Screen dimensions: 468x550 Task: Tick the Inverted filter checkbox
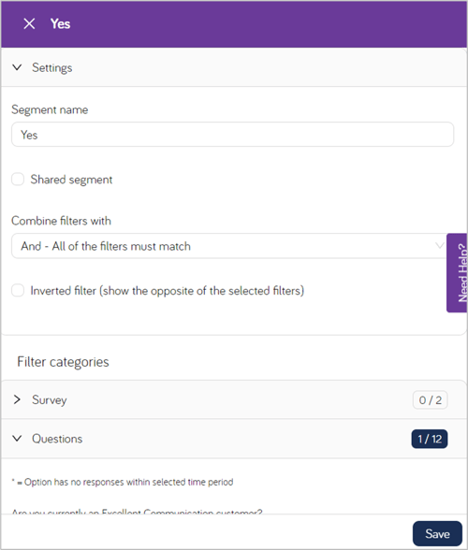click(x=18, y=290)
